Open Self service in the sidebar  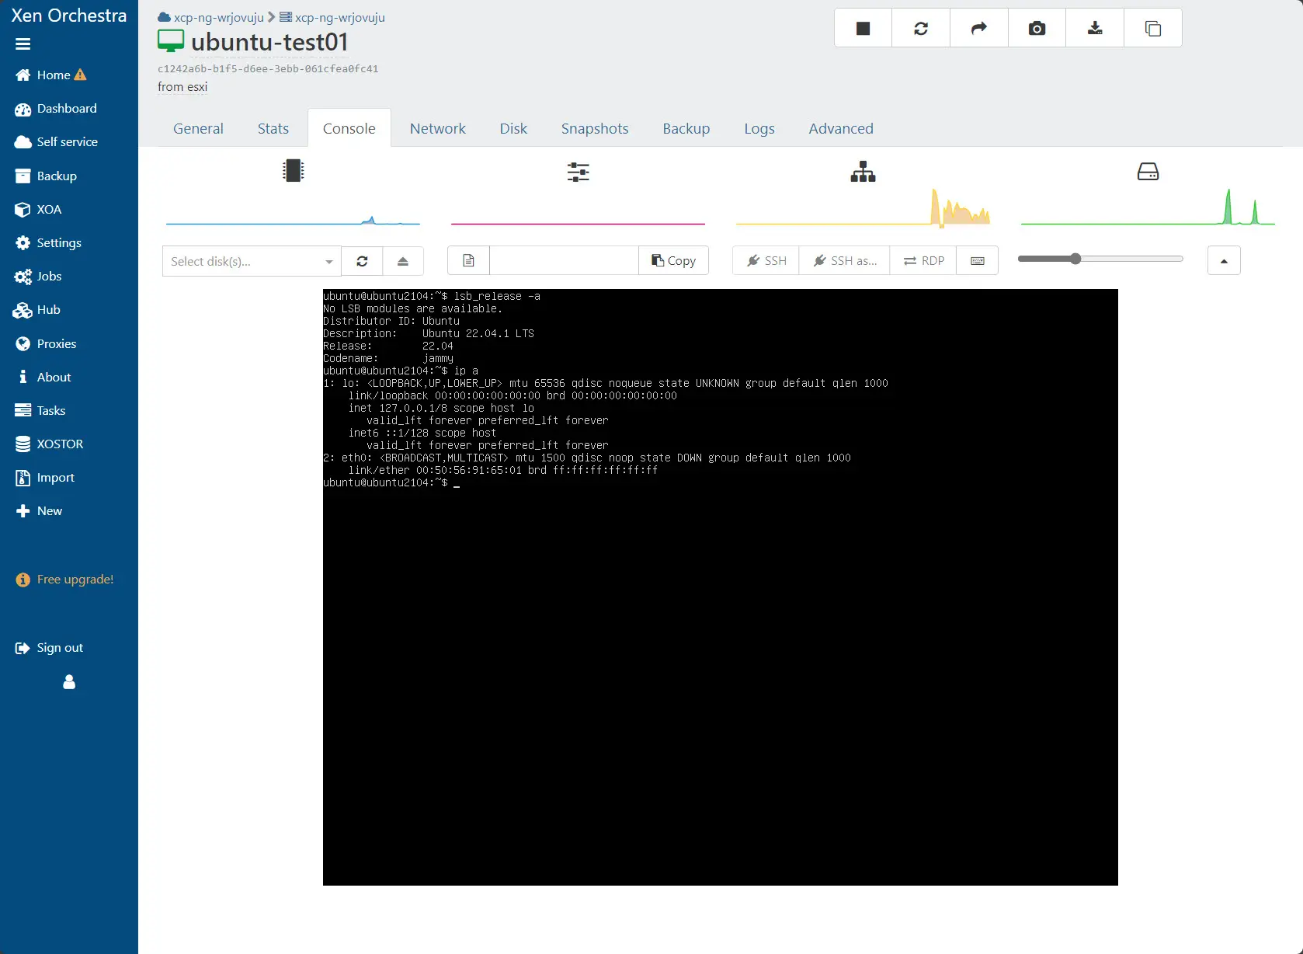pyautogui.click(x=56, y=141)
